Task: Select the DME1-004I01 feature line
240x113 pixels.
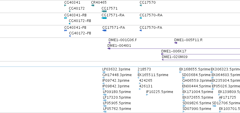Action: tap(174, 48)
